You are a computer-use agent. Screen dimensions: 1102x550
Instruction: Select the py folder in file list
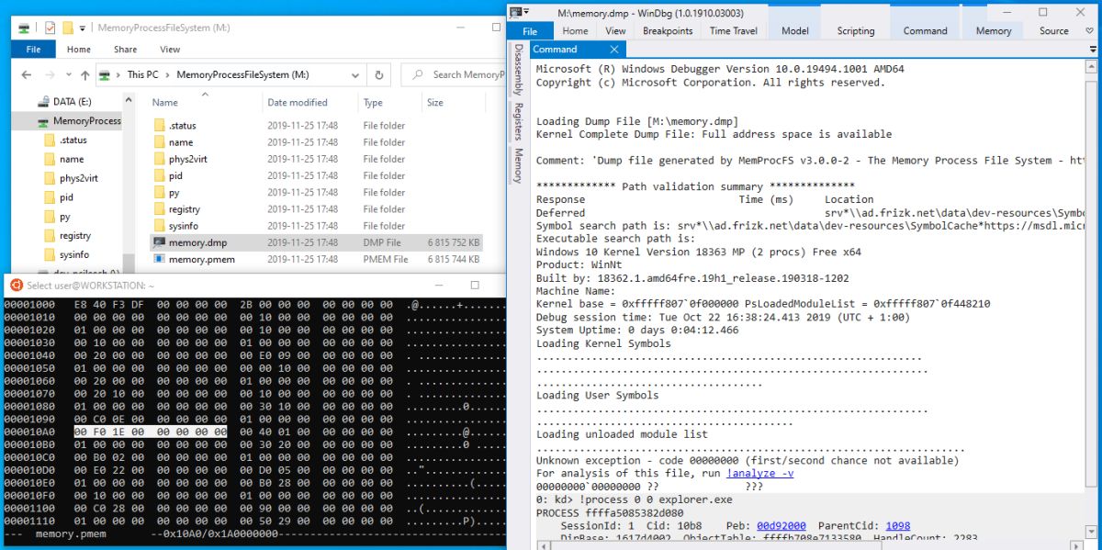[x=315, y=192]
